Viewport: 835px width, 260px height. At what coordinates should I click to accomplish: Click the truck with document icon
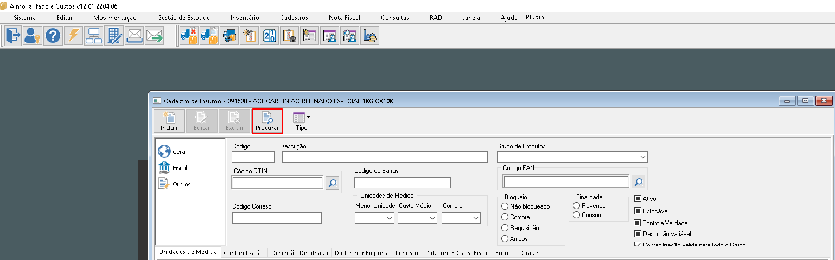(x=209, y=36)
